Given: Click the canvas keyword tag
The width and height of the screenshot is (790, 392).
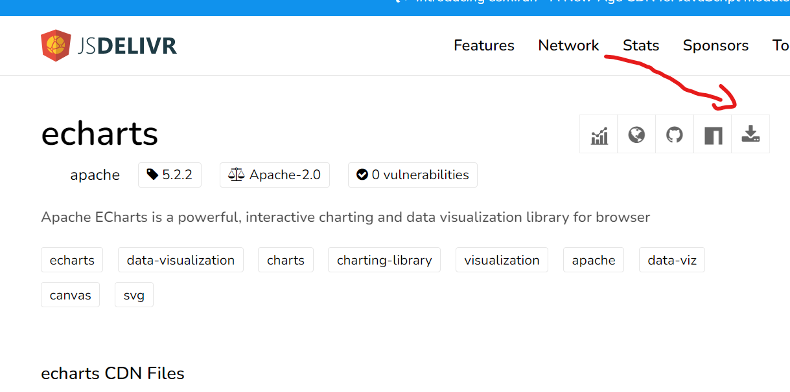Looking at the screenshot, I should click(x=70, y=295).
